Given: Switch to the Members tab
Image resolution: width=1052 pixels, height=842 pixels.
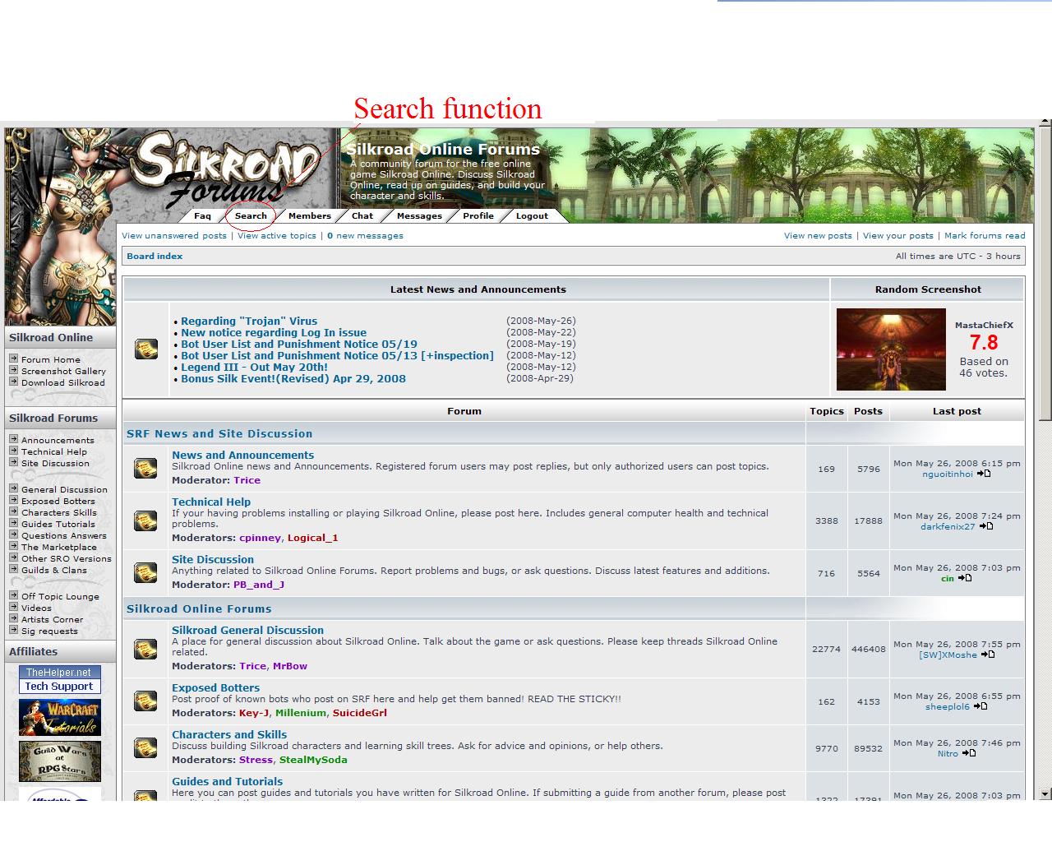Looking at the screenshot, I should tap(308, 215).
